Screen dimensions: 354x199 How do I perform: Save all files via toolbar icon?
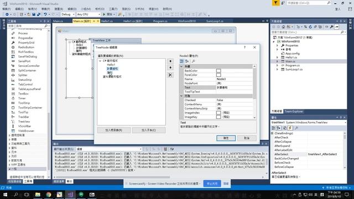(39, 14)
